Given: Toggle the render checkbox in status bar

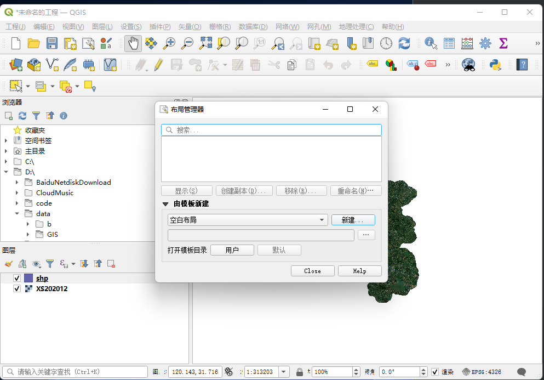Looking at the screenshot, I should click(435, 372).
